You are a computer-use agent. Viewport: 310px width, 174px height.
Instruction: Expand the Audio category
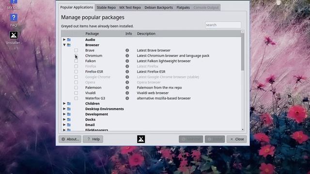pyautogui.click(x=64, y=40)
